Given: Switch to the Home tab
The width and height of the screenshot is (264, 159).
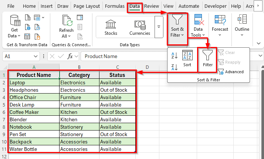Looking at the screenshot, I should (29, 6).
